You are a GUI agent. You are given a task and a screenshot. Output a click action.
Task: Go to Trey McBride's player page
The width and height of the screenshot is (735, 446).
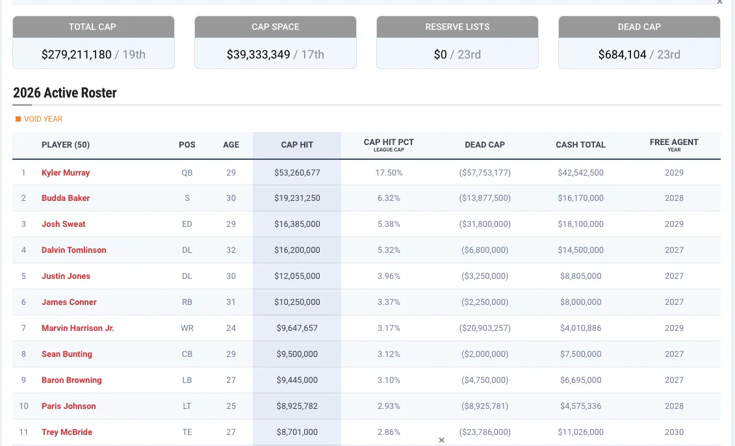(67, 432)
